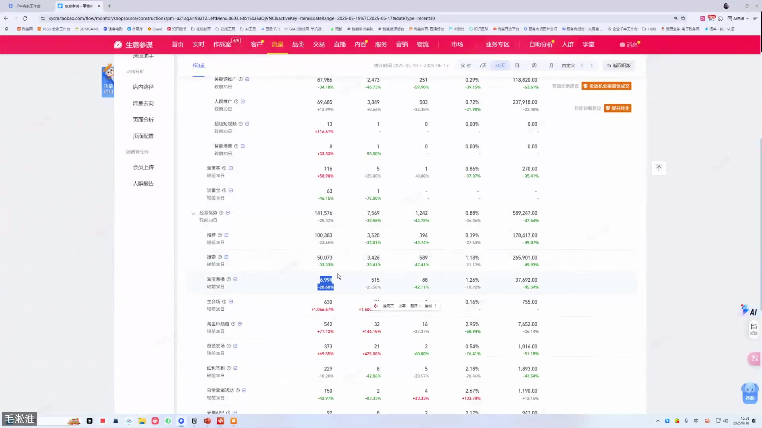Open trend chart icon for 推荐 row
This screenshot has width=762, height=428.
tap(227, 235)
